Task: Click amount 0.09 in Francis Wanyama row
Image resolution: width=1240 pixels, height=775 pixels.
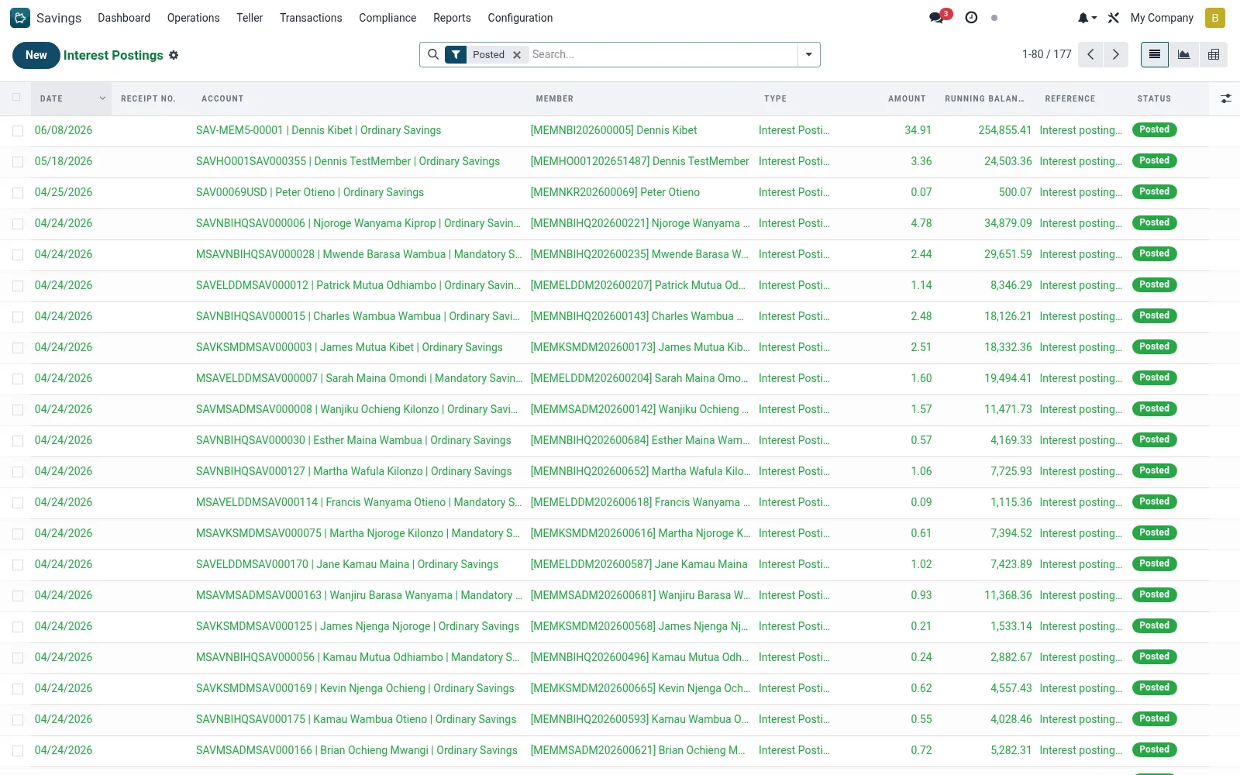Action: tap(921, 502)
